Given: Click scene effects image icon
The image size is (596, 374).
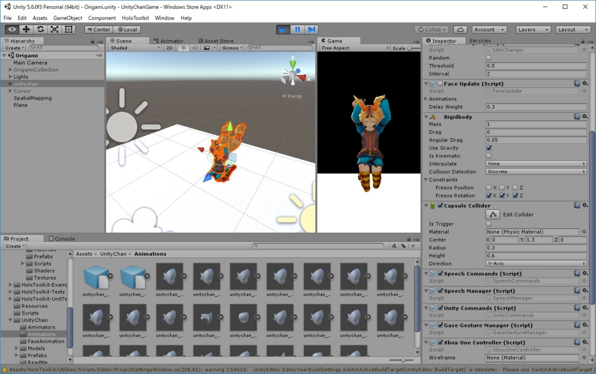Looking at the screenshot, I should tap(207, 48).
